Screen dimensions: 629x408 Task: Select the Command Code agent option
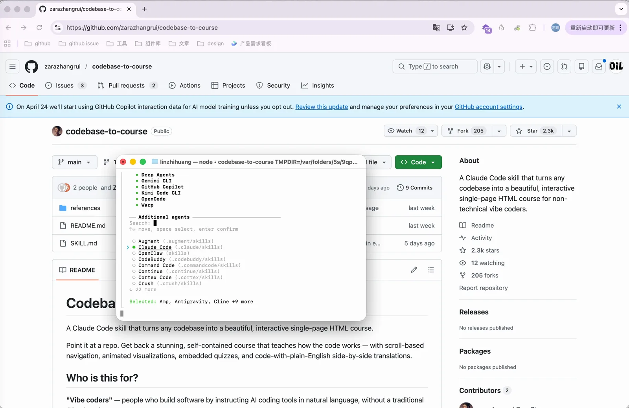(187, 265)
